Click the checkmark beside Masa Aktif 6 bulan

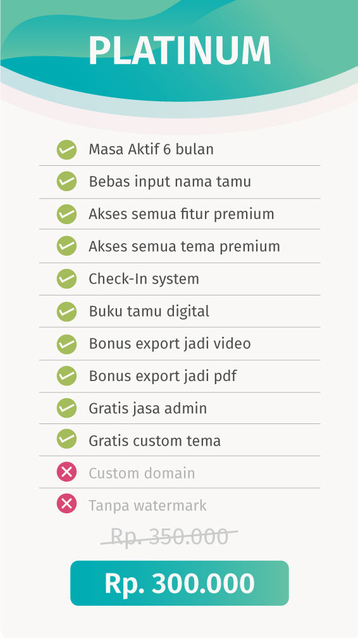coord(66,150)
